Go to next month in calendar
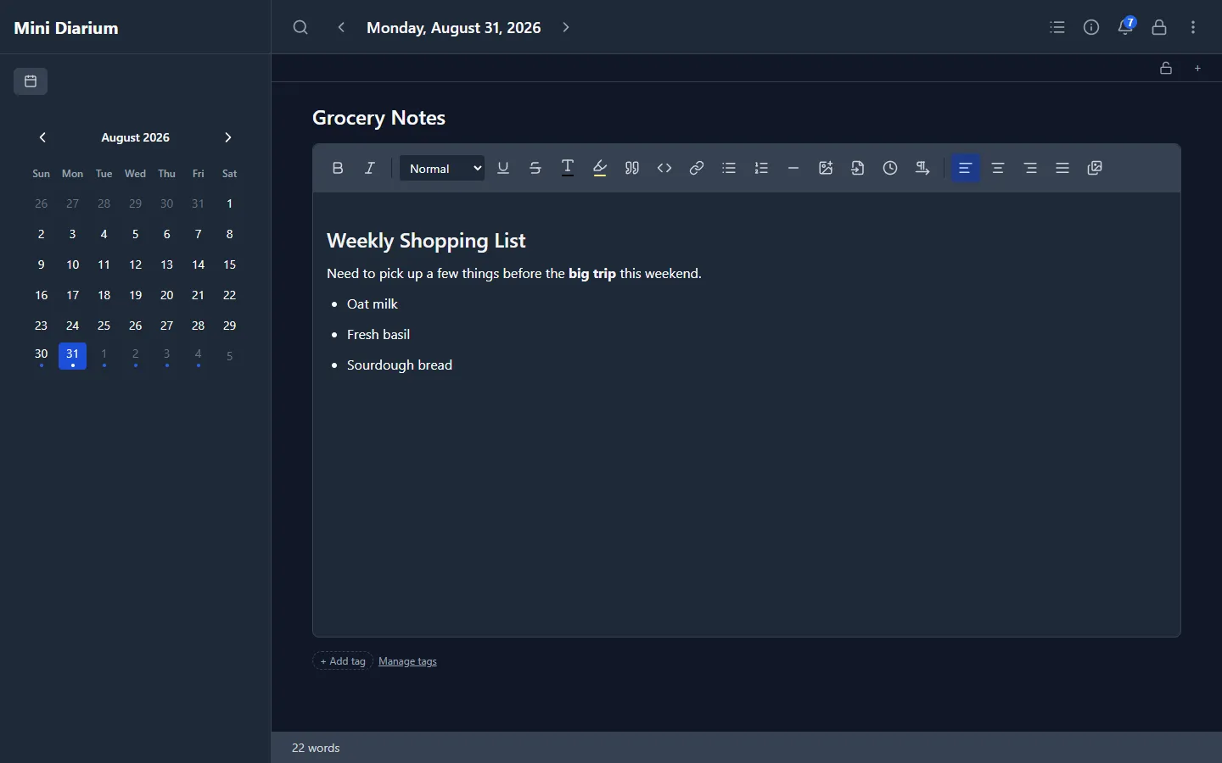 coord(227,137)
